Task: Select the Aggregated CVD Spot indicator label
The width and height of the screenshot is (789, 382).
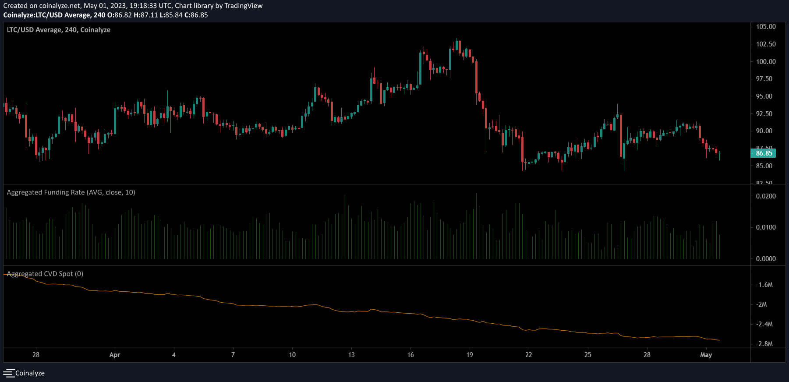Action: 45,274
